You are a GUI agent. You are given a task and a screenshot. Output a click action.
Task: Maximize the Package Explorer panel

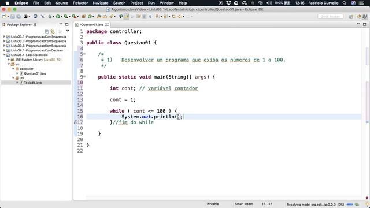click(x=67, y=24)
